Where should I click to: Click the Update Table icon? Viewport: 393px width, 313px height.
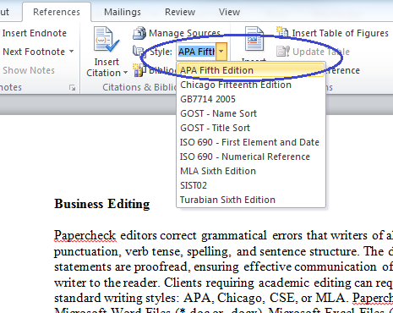click(283, 52)
